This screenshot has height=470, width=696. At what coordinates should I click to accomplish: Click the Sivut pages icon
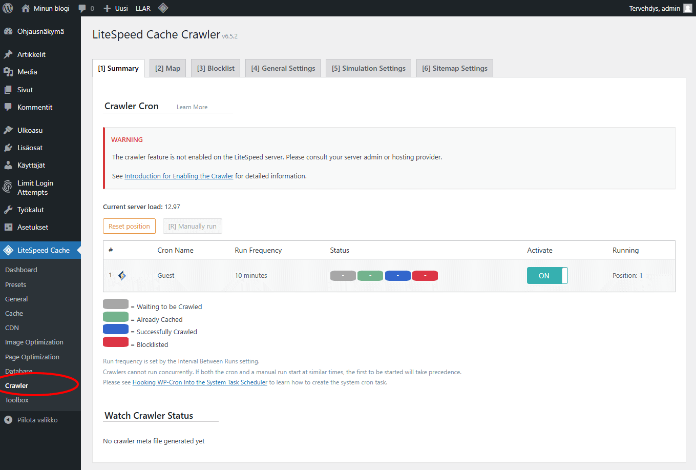tap(8, 90)
